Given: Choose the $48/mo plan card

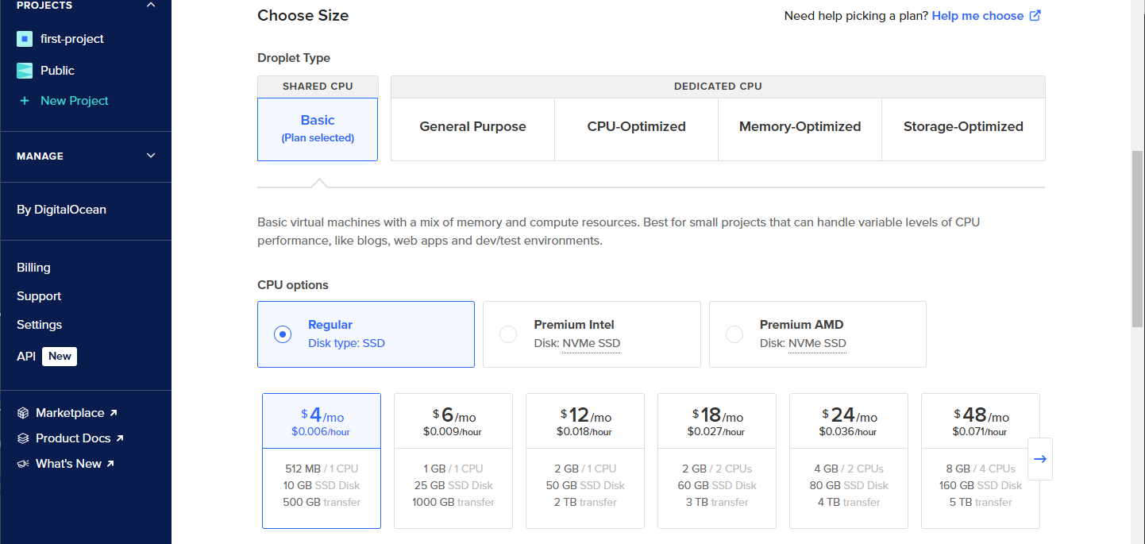Looking at the screenshot, I should (981, 461).
